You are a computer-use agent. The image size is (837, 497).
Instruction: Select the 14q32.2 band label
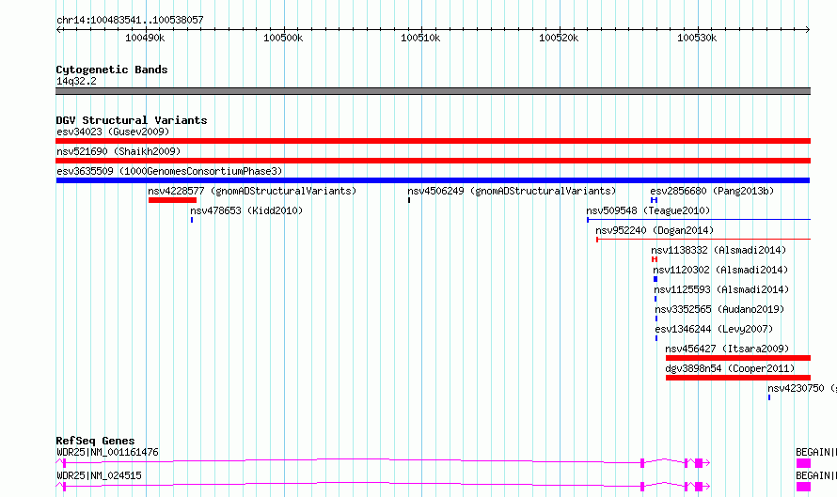(76, 81)
